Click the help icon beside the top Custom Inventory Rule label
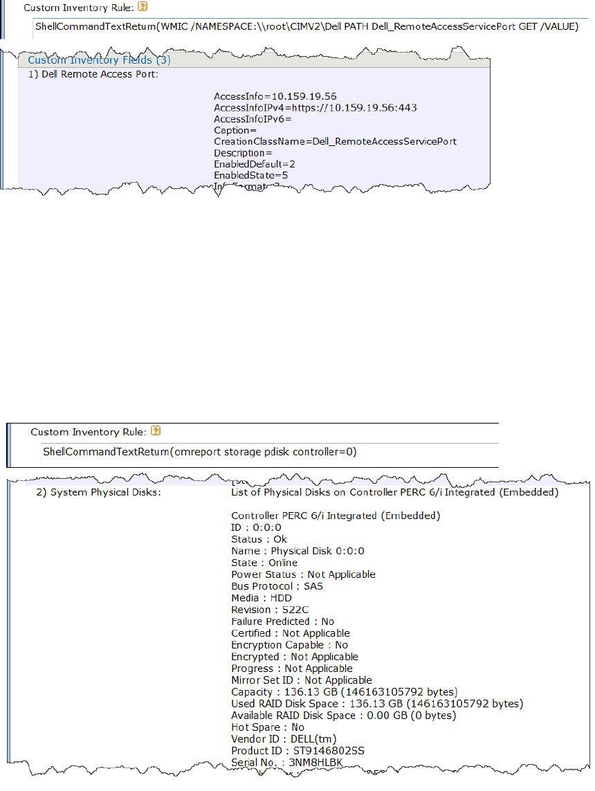Image resolution: width=595 pixels, height=791 pixels. coord(143,6)
